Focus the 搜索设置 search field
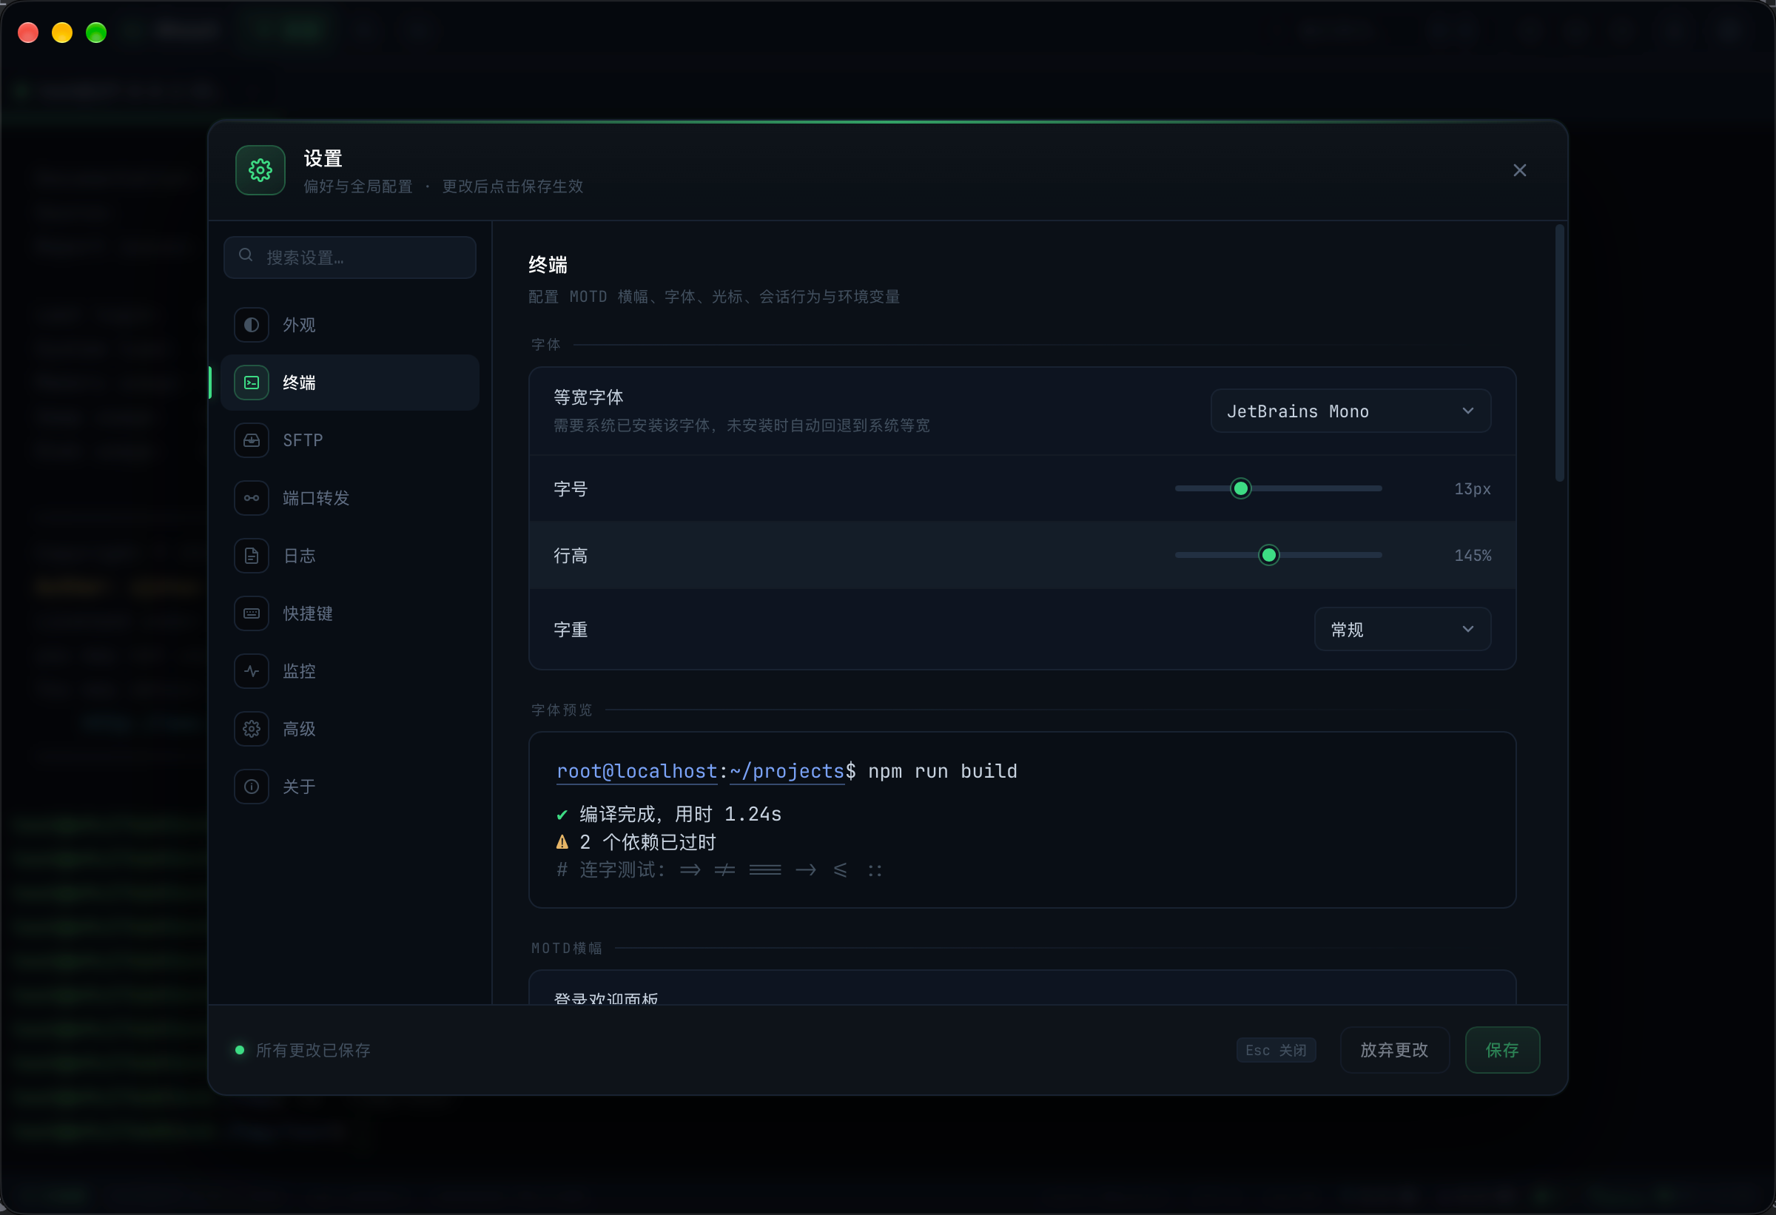Image resolution: width=1776 pixels, height=1215 pixels. click(x=350, y=257)
